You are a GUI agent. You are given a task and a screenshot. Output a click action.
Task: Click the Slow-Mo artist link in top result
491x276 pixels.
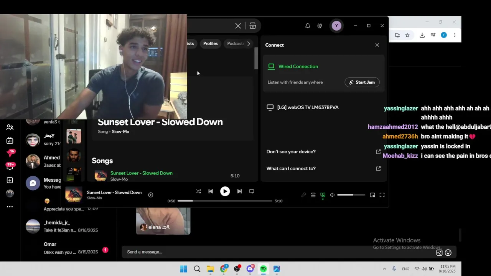pos(120,131)
